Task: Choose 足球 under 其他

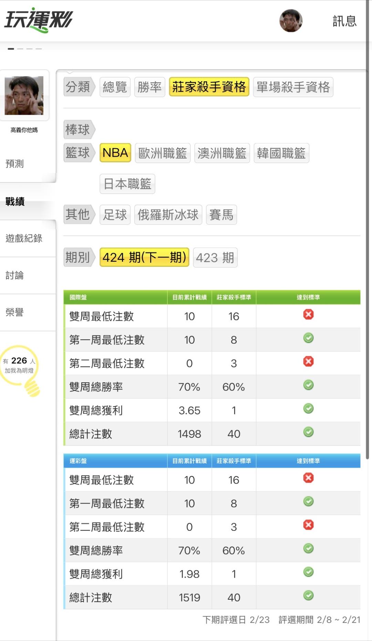Action: (x=115, y=215)
